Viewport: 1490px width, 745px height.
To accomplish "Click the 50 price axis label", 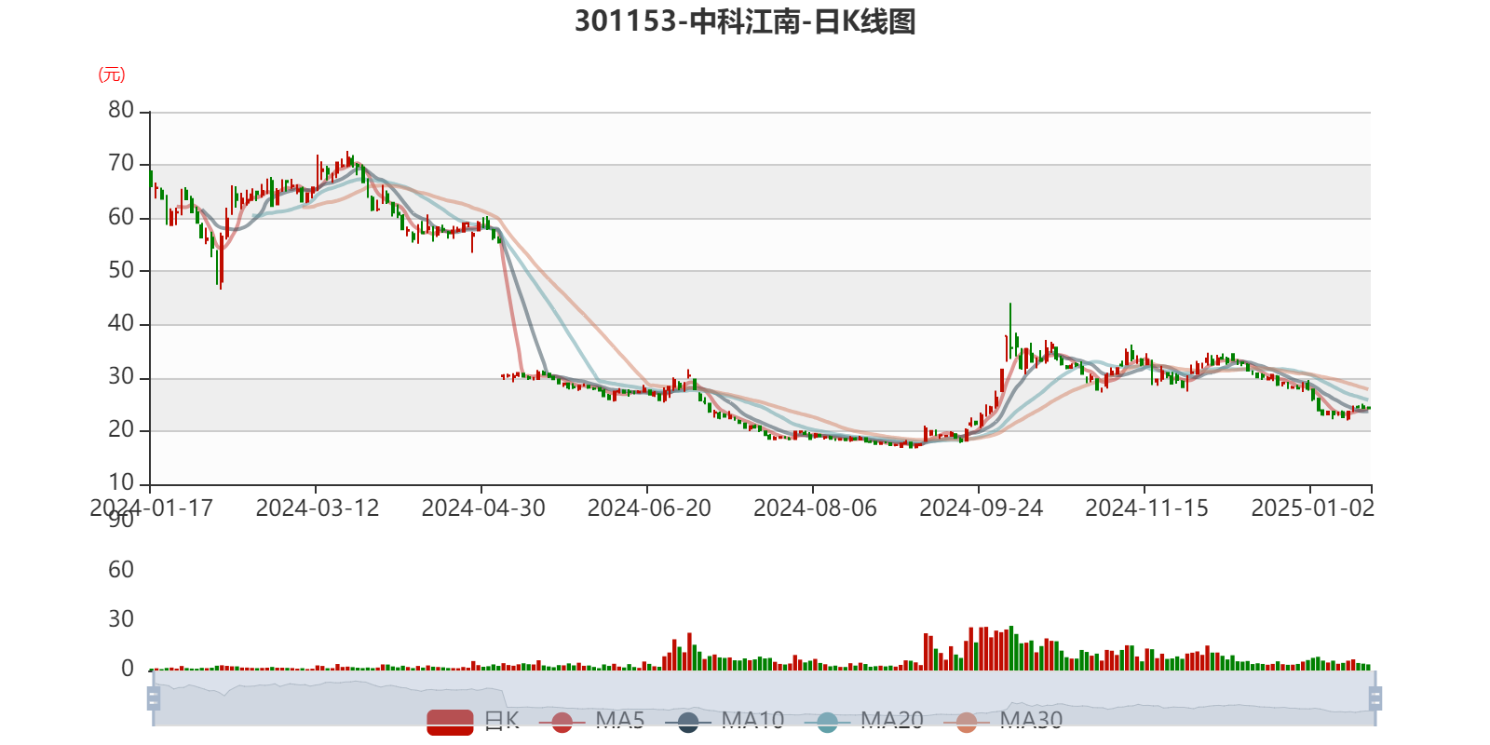I will [121, 271].
